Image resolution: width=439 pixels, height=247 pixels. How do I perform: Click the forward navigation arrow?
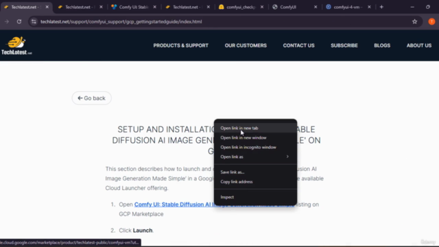(x=7, y=21)
